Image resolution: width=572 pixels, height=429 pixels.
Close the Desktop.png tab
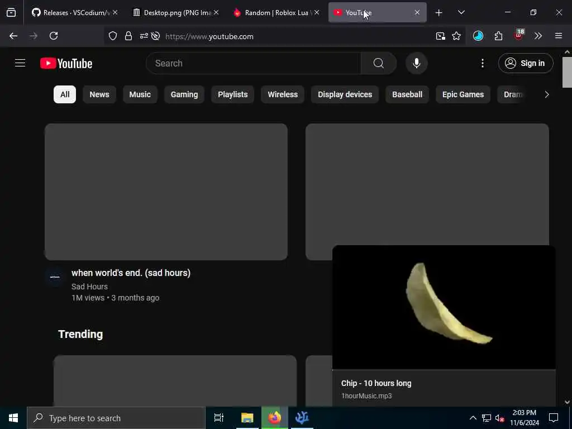coord(216,12)
